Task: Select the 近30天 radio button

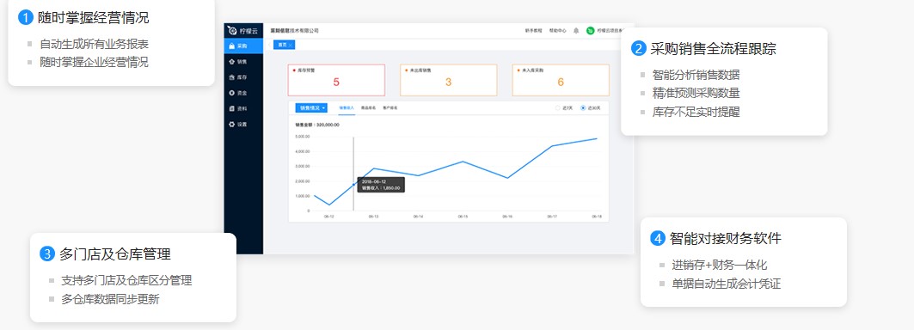Action: tap(584, 108)
